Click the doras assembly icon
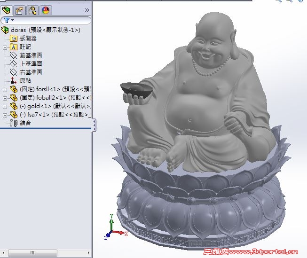Image resolution: width=307 pixels, height=258 pixels. (x=5, y=30)
